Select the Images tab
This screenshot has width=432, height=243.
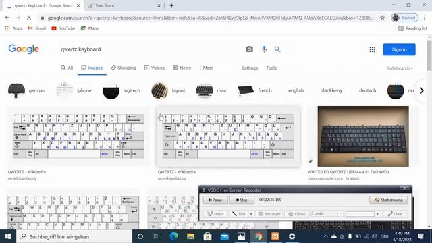[x=92, y=67]
